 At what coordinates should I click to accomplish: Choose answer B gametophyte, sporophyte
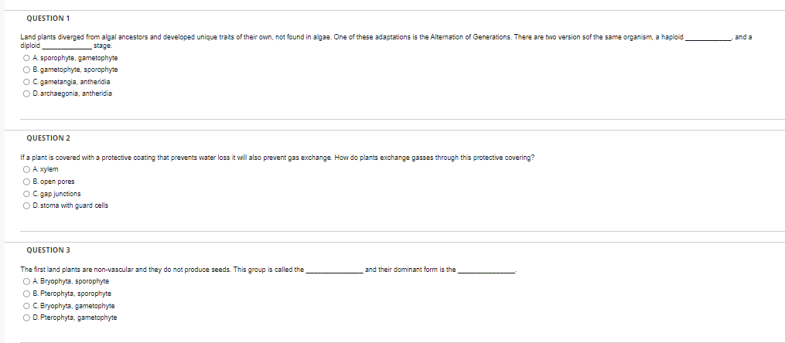click(26, 70)
